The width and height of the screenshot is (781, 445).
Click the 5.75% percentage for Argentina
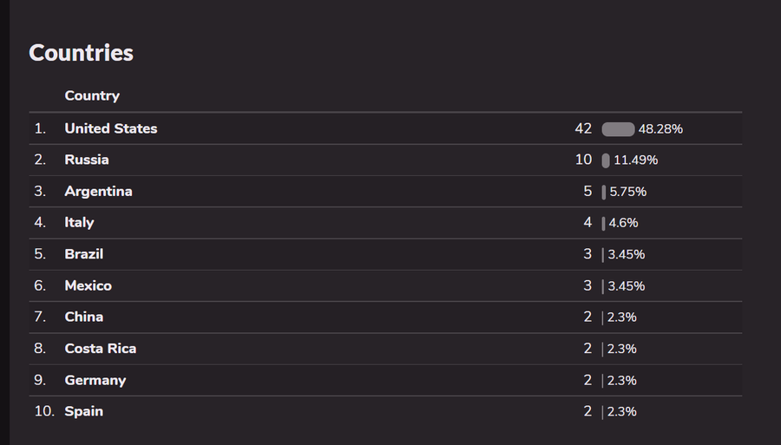point(627,192)
